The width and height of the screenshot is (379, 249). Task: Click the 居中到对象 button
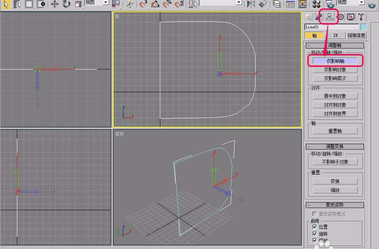tap(335, 96)
